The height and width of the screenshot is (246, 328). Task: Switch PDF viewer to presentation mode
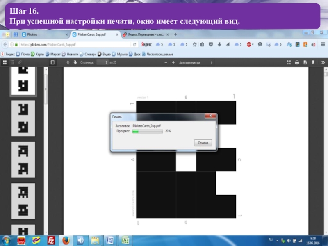pos(289,62)
